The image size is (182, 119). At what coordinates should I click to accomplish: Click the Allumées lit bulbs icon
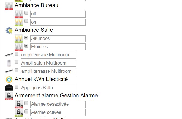(19, 39)
